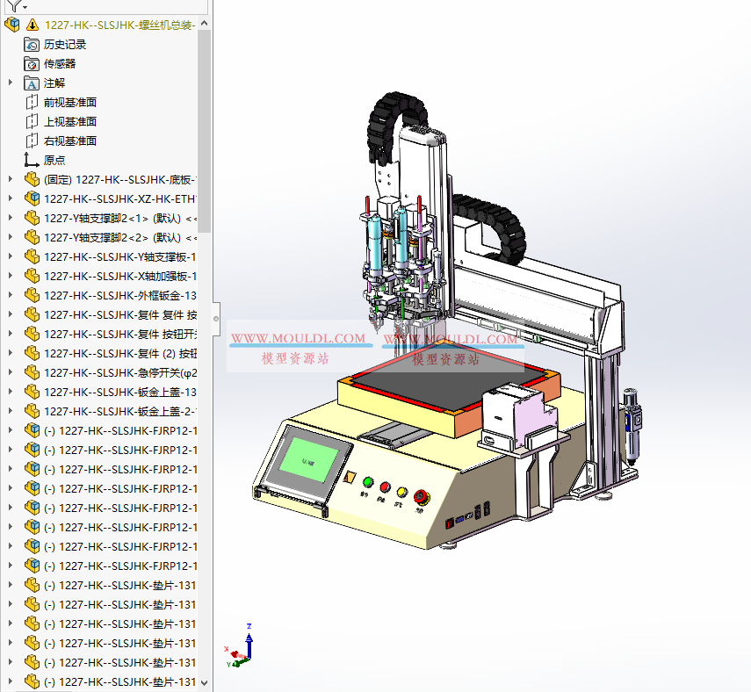Click the 注解 (Annotations) icon
The image size is (751, 692).
click(31, 83)
